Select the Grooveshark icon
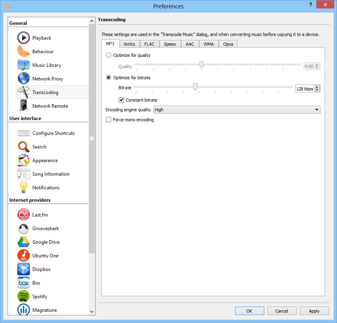The image size is (337, 323). [24, 228]
